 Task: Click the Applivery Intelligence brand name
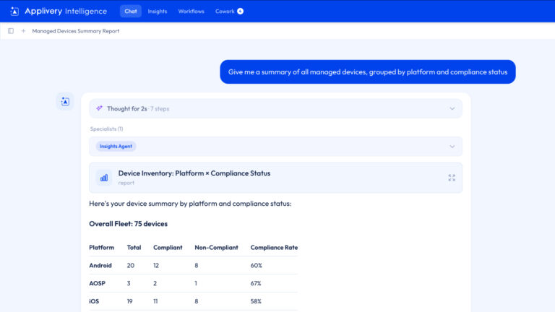pos(66,12)
